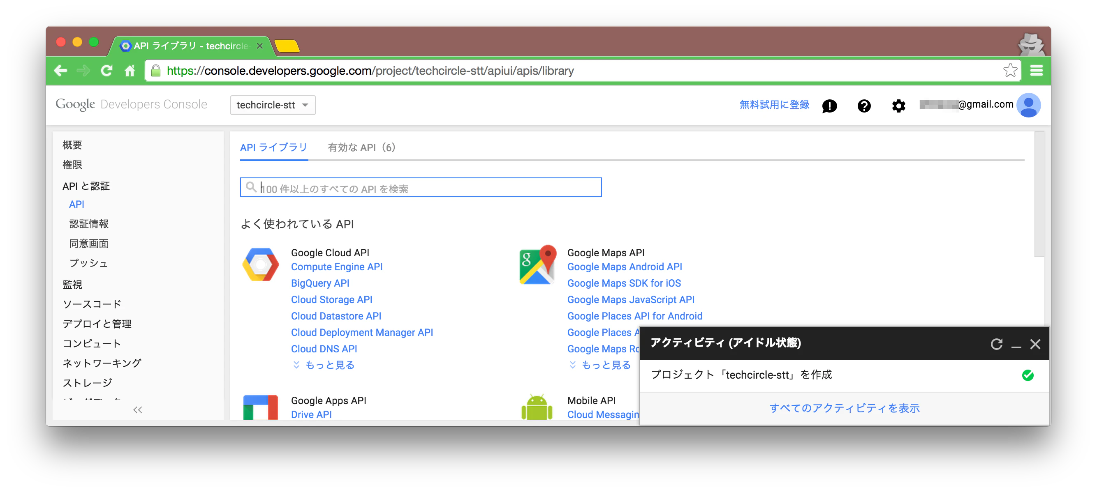Viewport: 1097px width, 492px height.
Task: Open the Compute Engine API link
Action: 336,267
